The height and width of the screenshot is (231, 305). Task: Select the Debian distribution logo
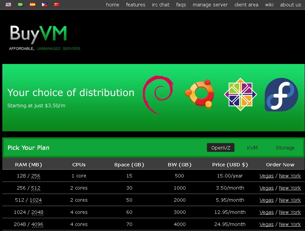[158, 95]
